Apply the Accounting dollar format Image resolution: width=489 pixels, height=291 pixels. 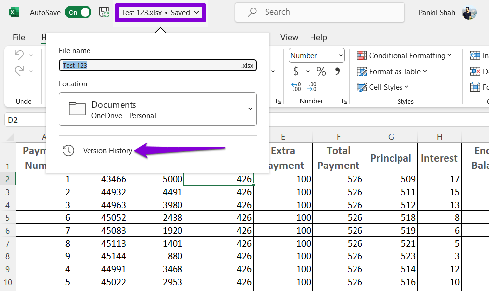(x=296, y=71)
